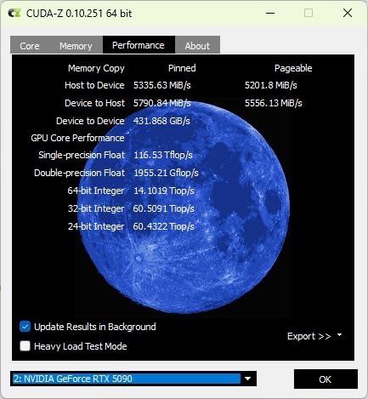Screen dimensions: 368x399
Task: Click the CUDA-Z app icon in title bar
Action: [14, 14]
